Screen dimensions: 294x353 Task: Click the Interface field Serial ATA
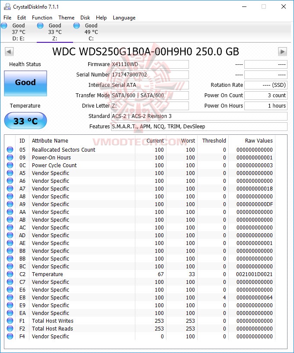point(150,85)
